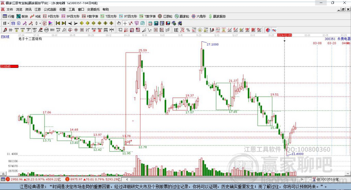Open 赢家服务 service link

[x=217, y=16]
